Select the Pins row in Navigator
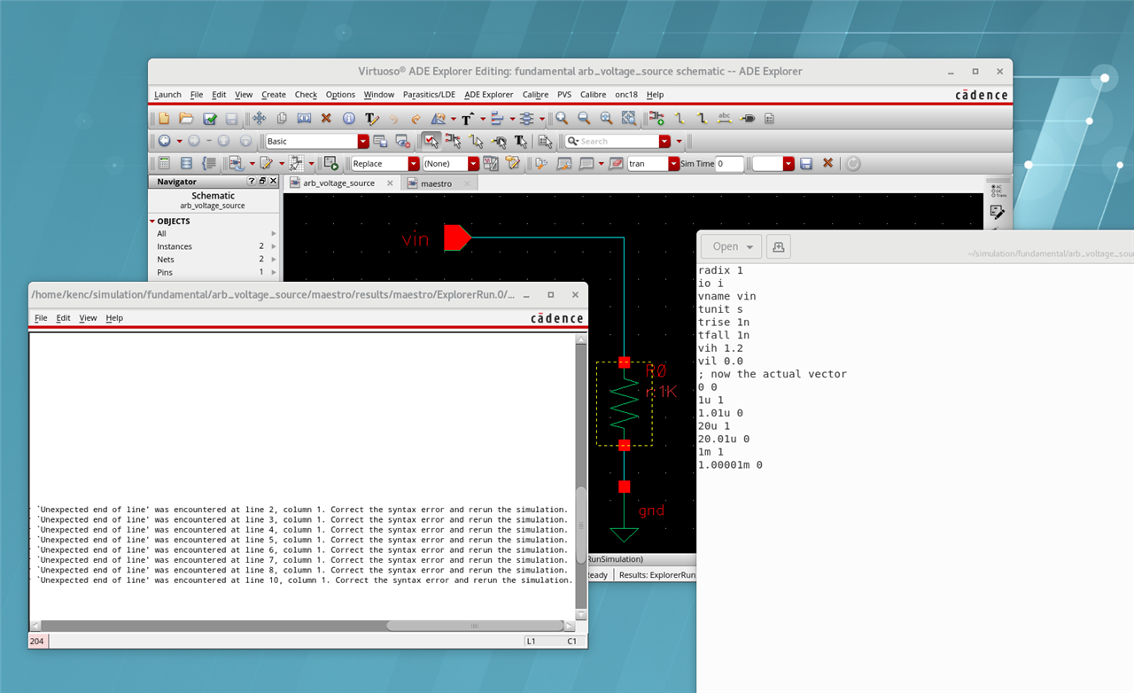 click(213, 272)
